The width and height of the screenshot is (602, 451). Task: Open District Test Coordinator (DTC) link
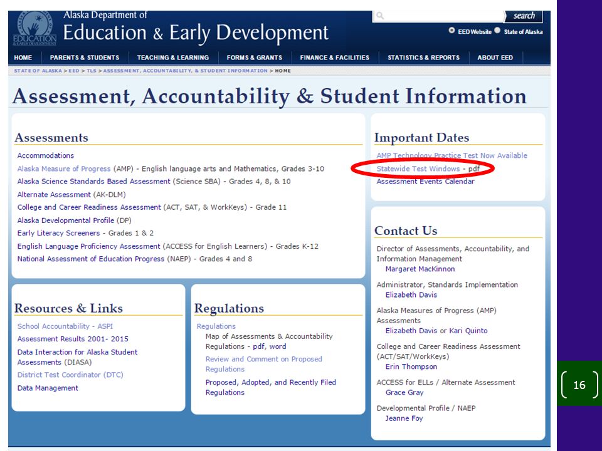click(x=70, y=375)
